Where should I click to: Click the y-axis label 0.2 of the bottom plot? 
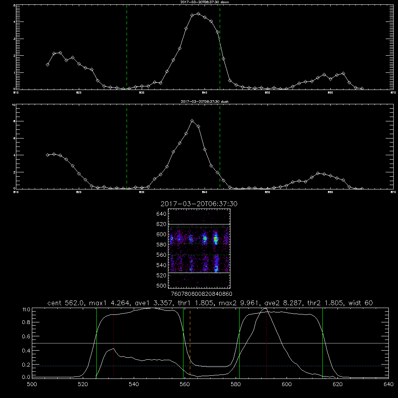point(26,365)
